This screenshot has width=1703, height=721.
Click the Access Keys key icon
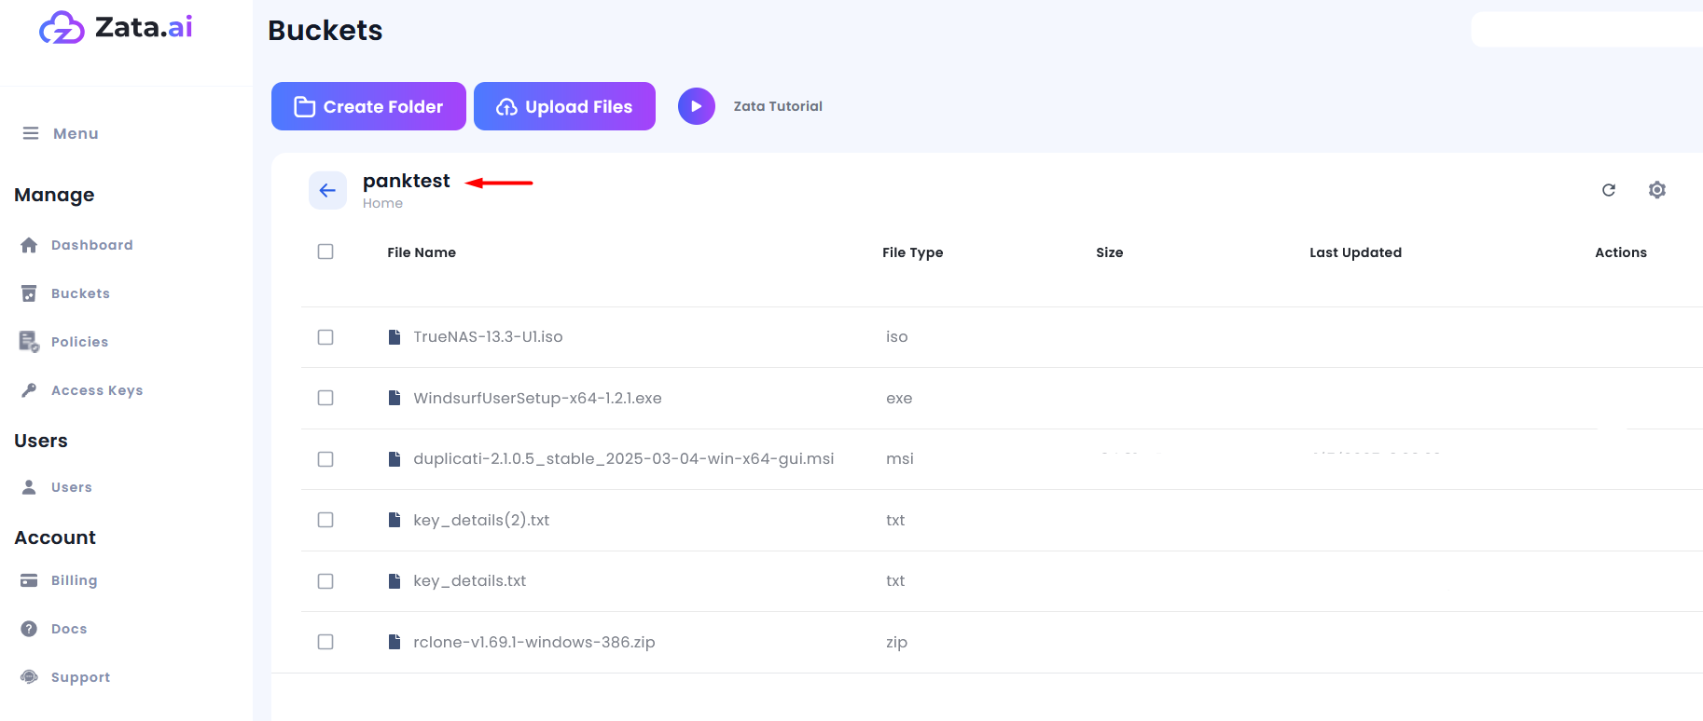click(30, 390)
